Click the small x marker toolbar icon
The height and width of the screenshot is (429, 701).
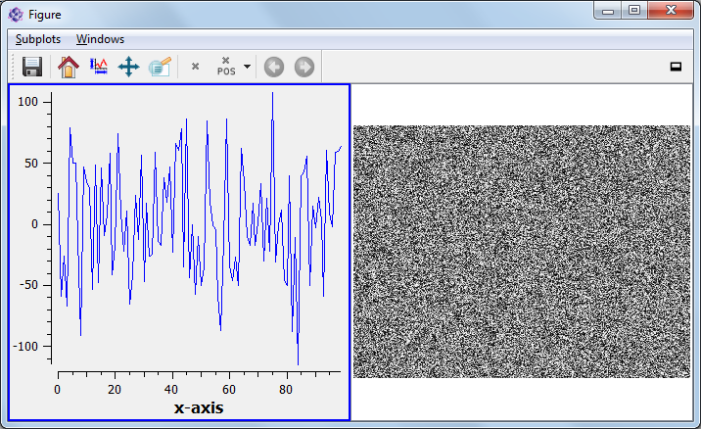coord(195,67)
